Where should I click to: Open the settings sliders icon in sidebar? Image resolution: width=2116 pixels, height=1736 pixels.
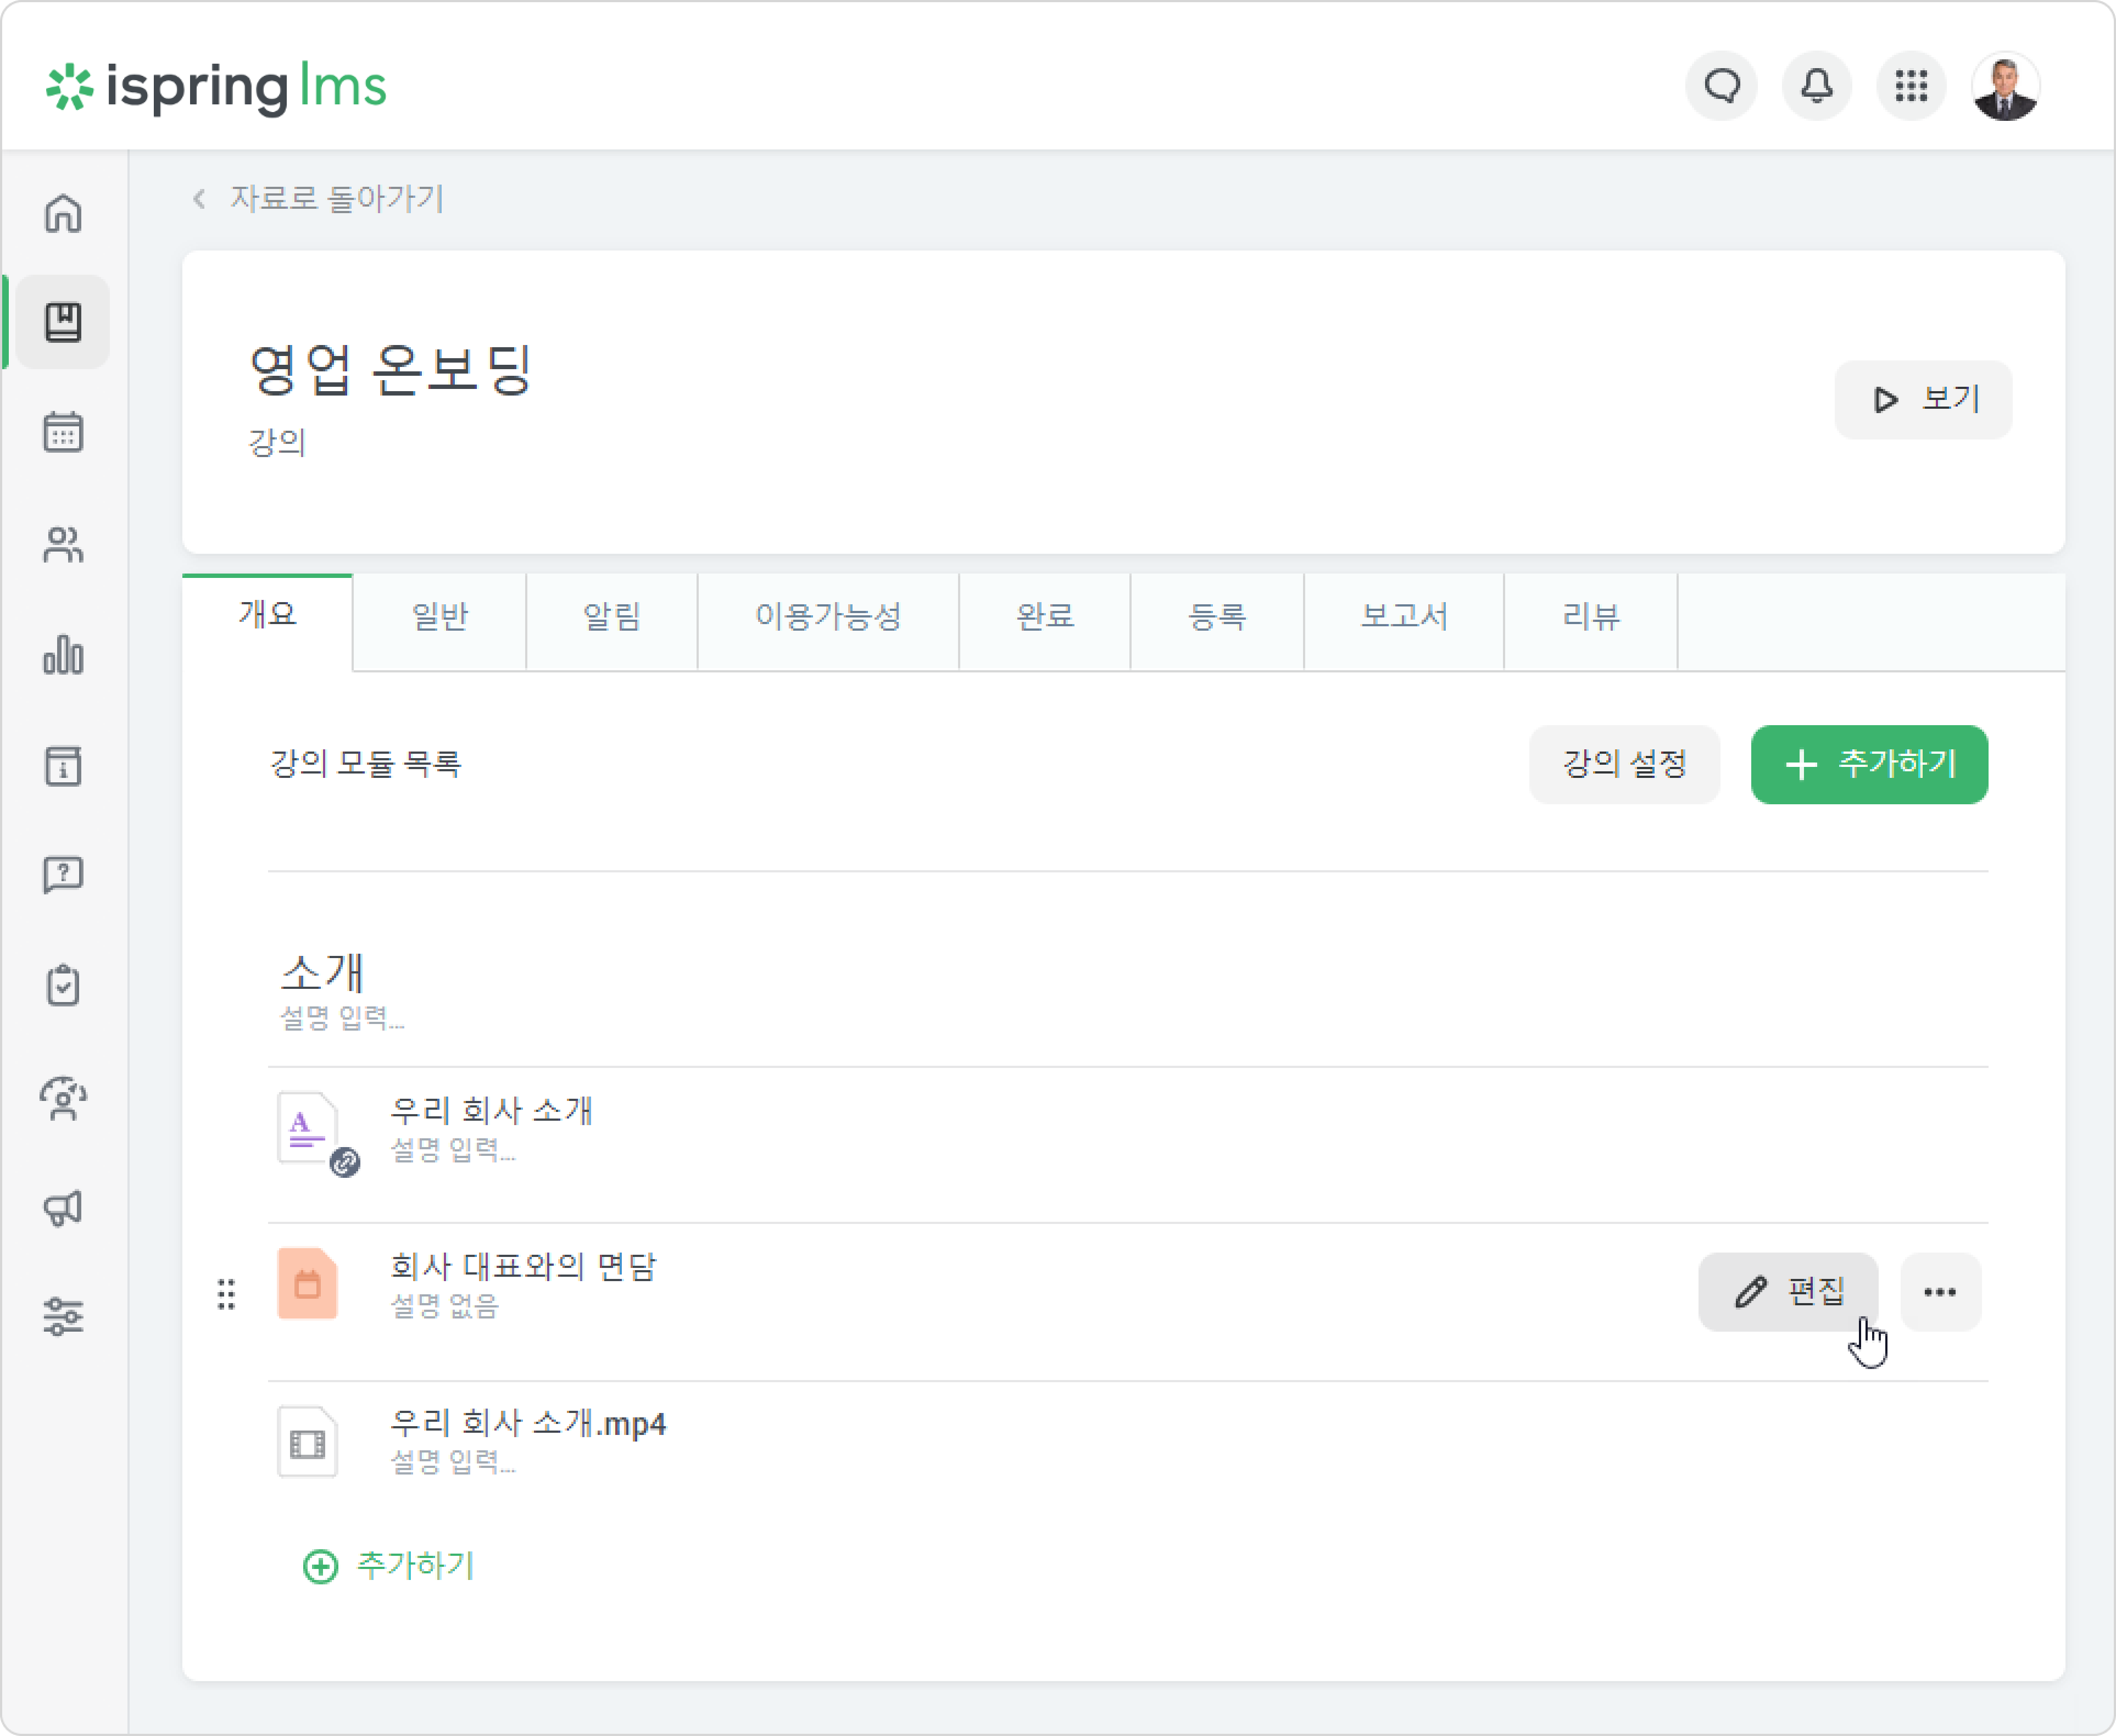pyautogui.click(x=63, y=1317)
